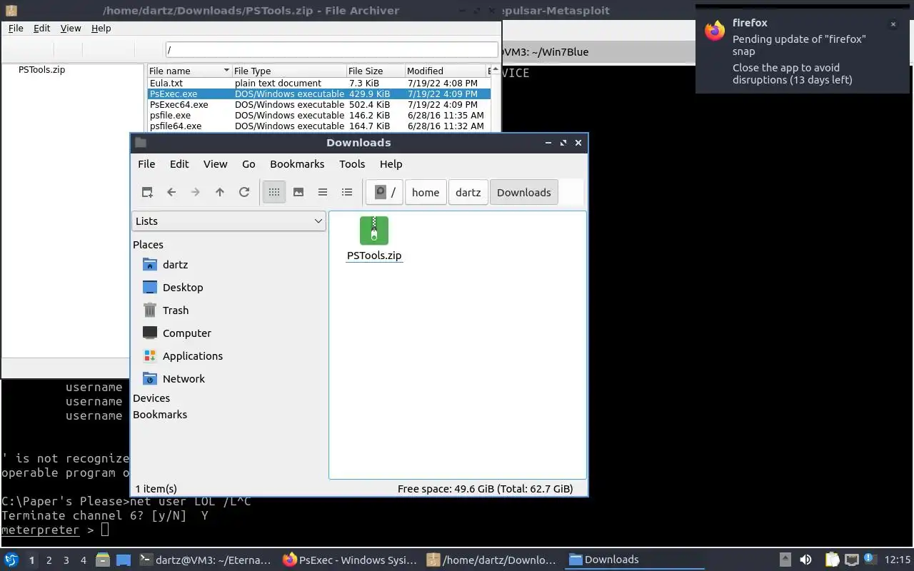Reload the Downloads folder view

244,192
